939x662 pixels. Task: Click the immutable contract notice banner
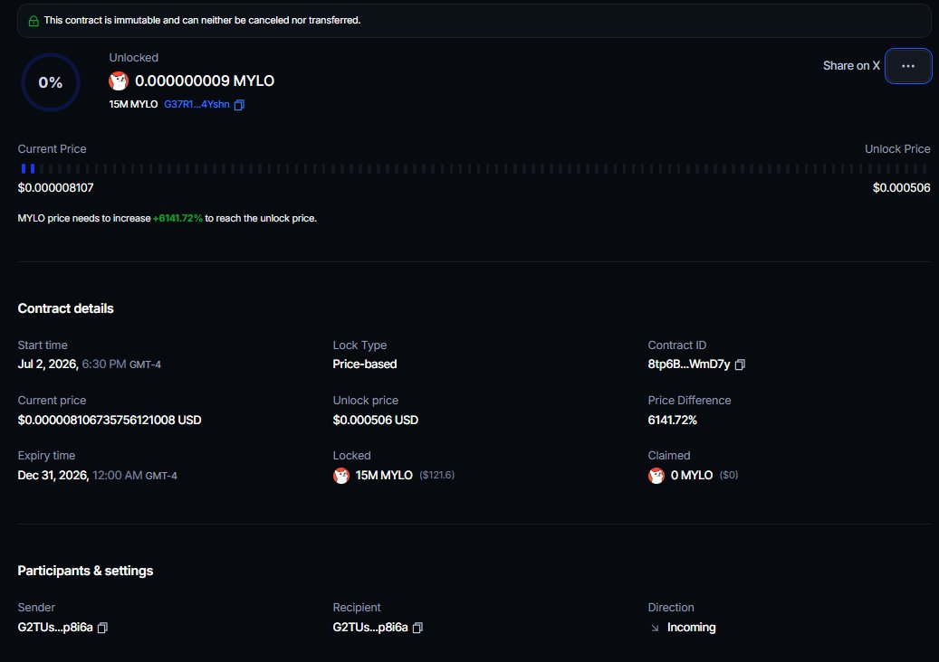pos(474,20)
